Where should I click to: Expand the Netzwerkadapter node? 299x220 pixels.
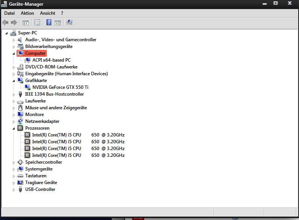(x=14, y=121)
